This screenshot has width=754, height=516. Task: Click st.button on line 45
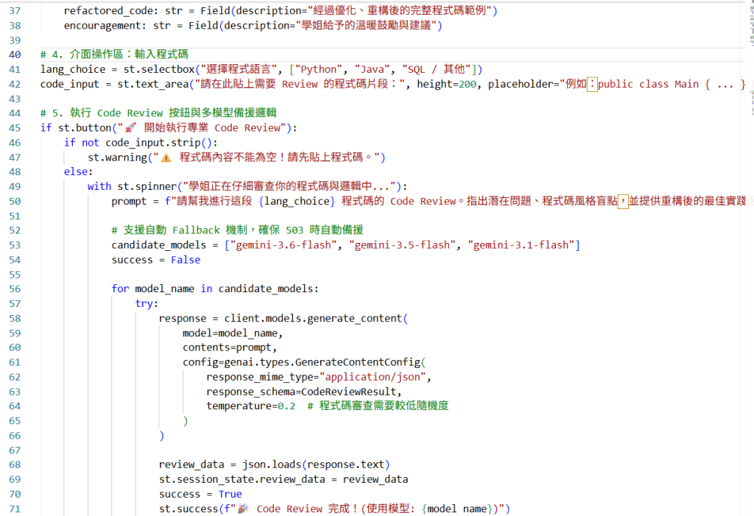85,128
